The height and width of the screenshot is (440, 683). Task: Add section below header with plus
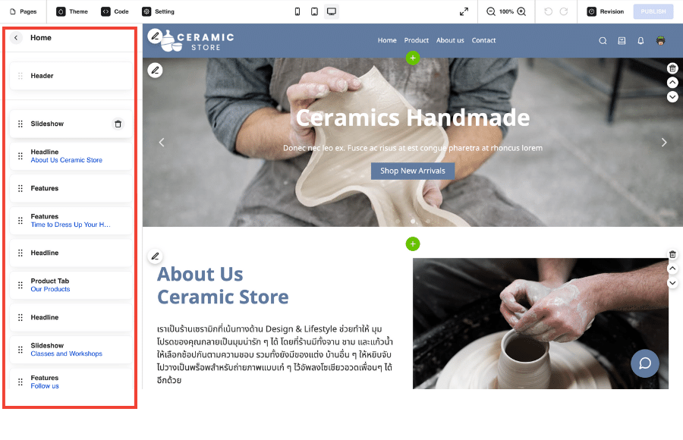pyautogui.click(x=413, y=58)
